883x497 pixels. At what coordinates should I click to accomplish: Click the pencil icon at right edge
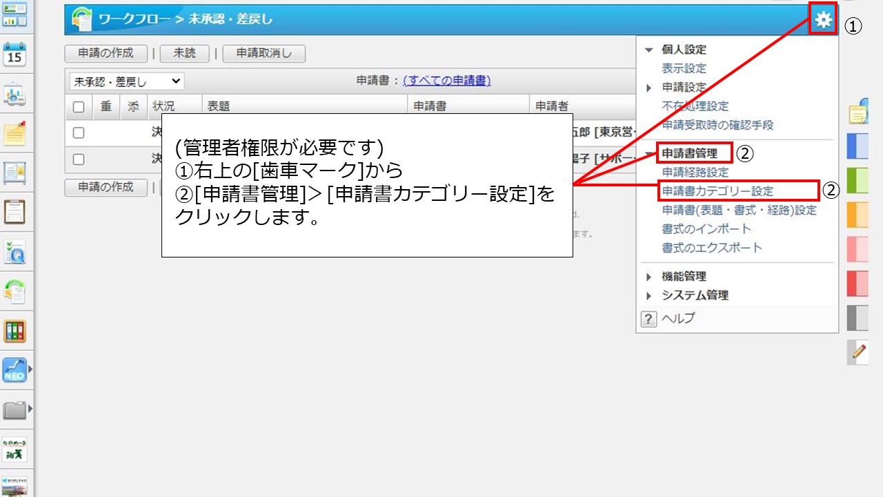coord(858,352)
